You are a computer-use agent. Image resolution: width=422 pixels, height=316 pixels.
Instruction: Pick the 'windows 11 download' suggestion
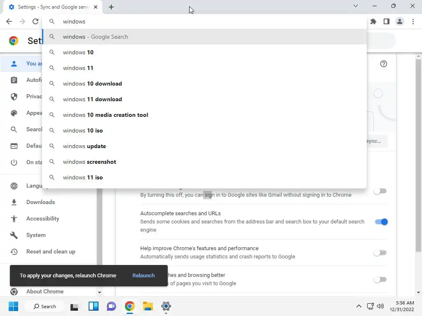pos(204,99)
